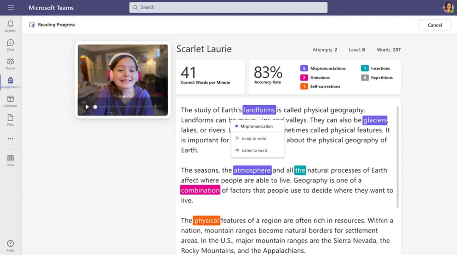Cancel the Reading Progress review
The height and width of the screenshot is (255, 457).
434,25
